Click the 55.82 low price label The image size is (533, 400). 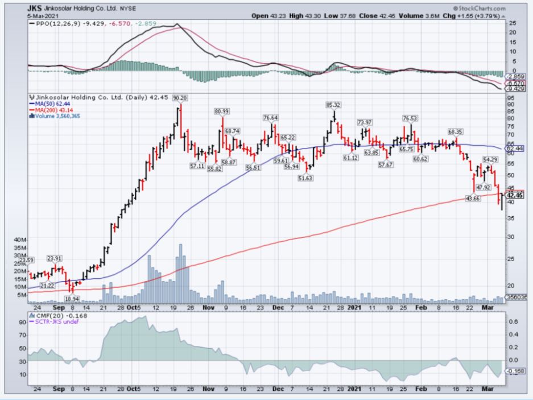point(214,168)
